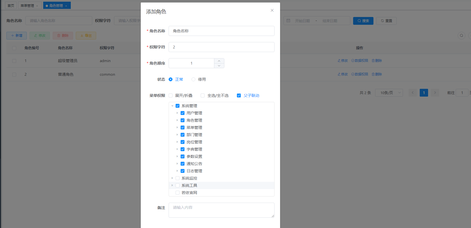This screenshot has width=471, height=228.
Task: Close the 角色管理 tab
Action: pyautogui.click(x=66, y=6)
